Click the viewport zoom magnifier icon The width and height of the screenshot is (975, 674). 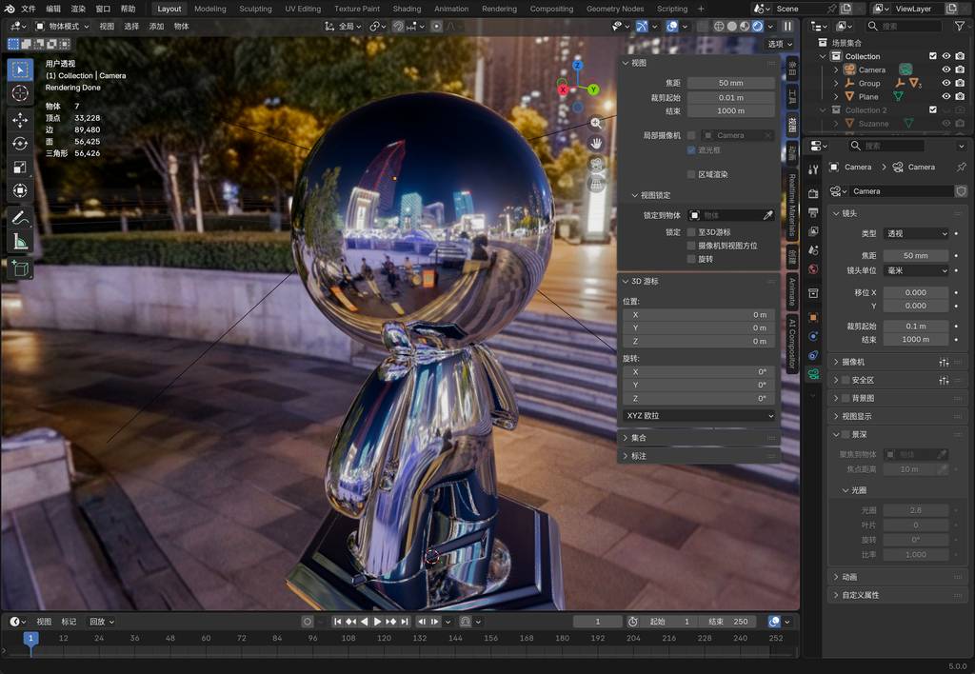pos(596,123)
